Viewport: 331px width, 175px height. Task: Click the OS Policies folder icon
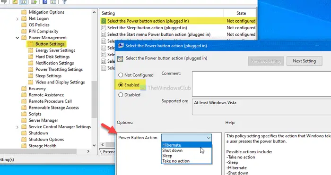click(24, 25)
